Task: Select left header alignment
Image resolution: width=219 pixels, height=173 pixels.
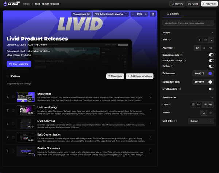Action: click(197, 48)
